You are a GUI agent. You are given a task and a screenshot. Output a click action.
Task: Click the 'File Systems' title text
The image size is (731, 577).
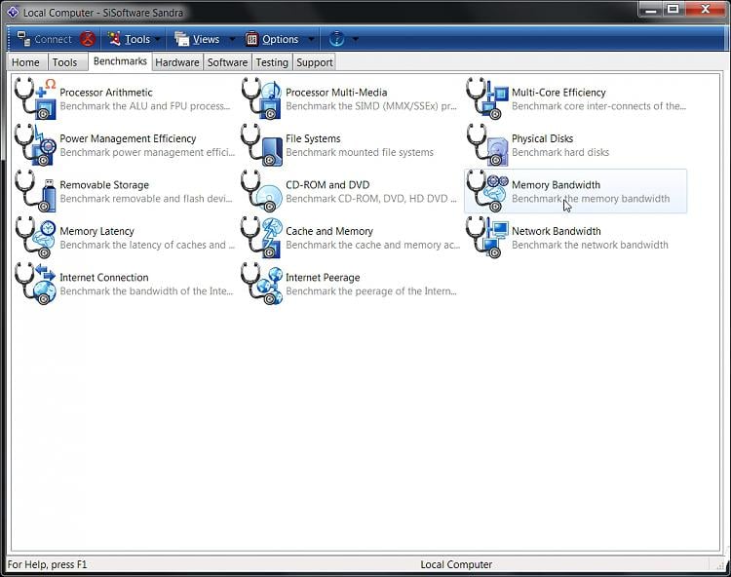tap(313, 138)
